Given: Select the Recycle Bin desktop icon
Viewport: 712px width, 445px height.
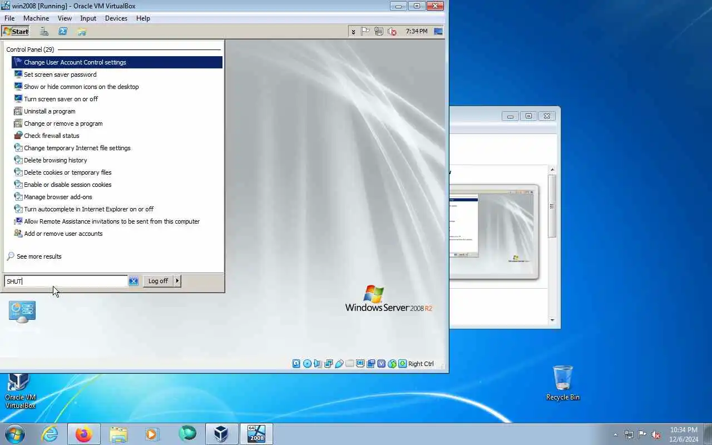Looking at the screenshot, I should (562, 383).
